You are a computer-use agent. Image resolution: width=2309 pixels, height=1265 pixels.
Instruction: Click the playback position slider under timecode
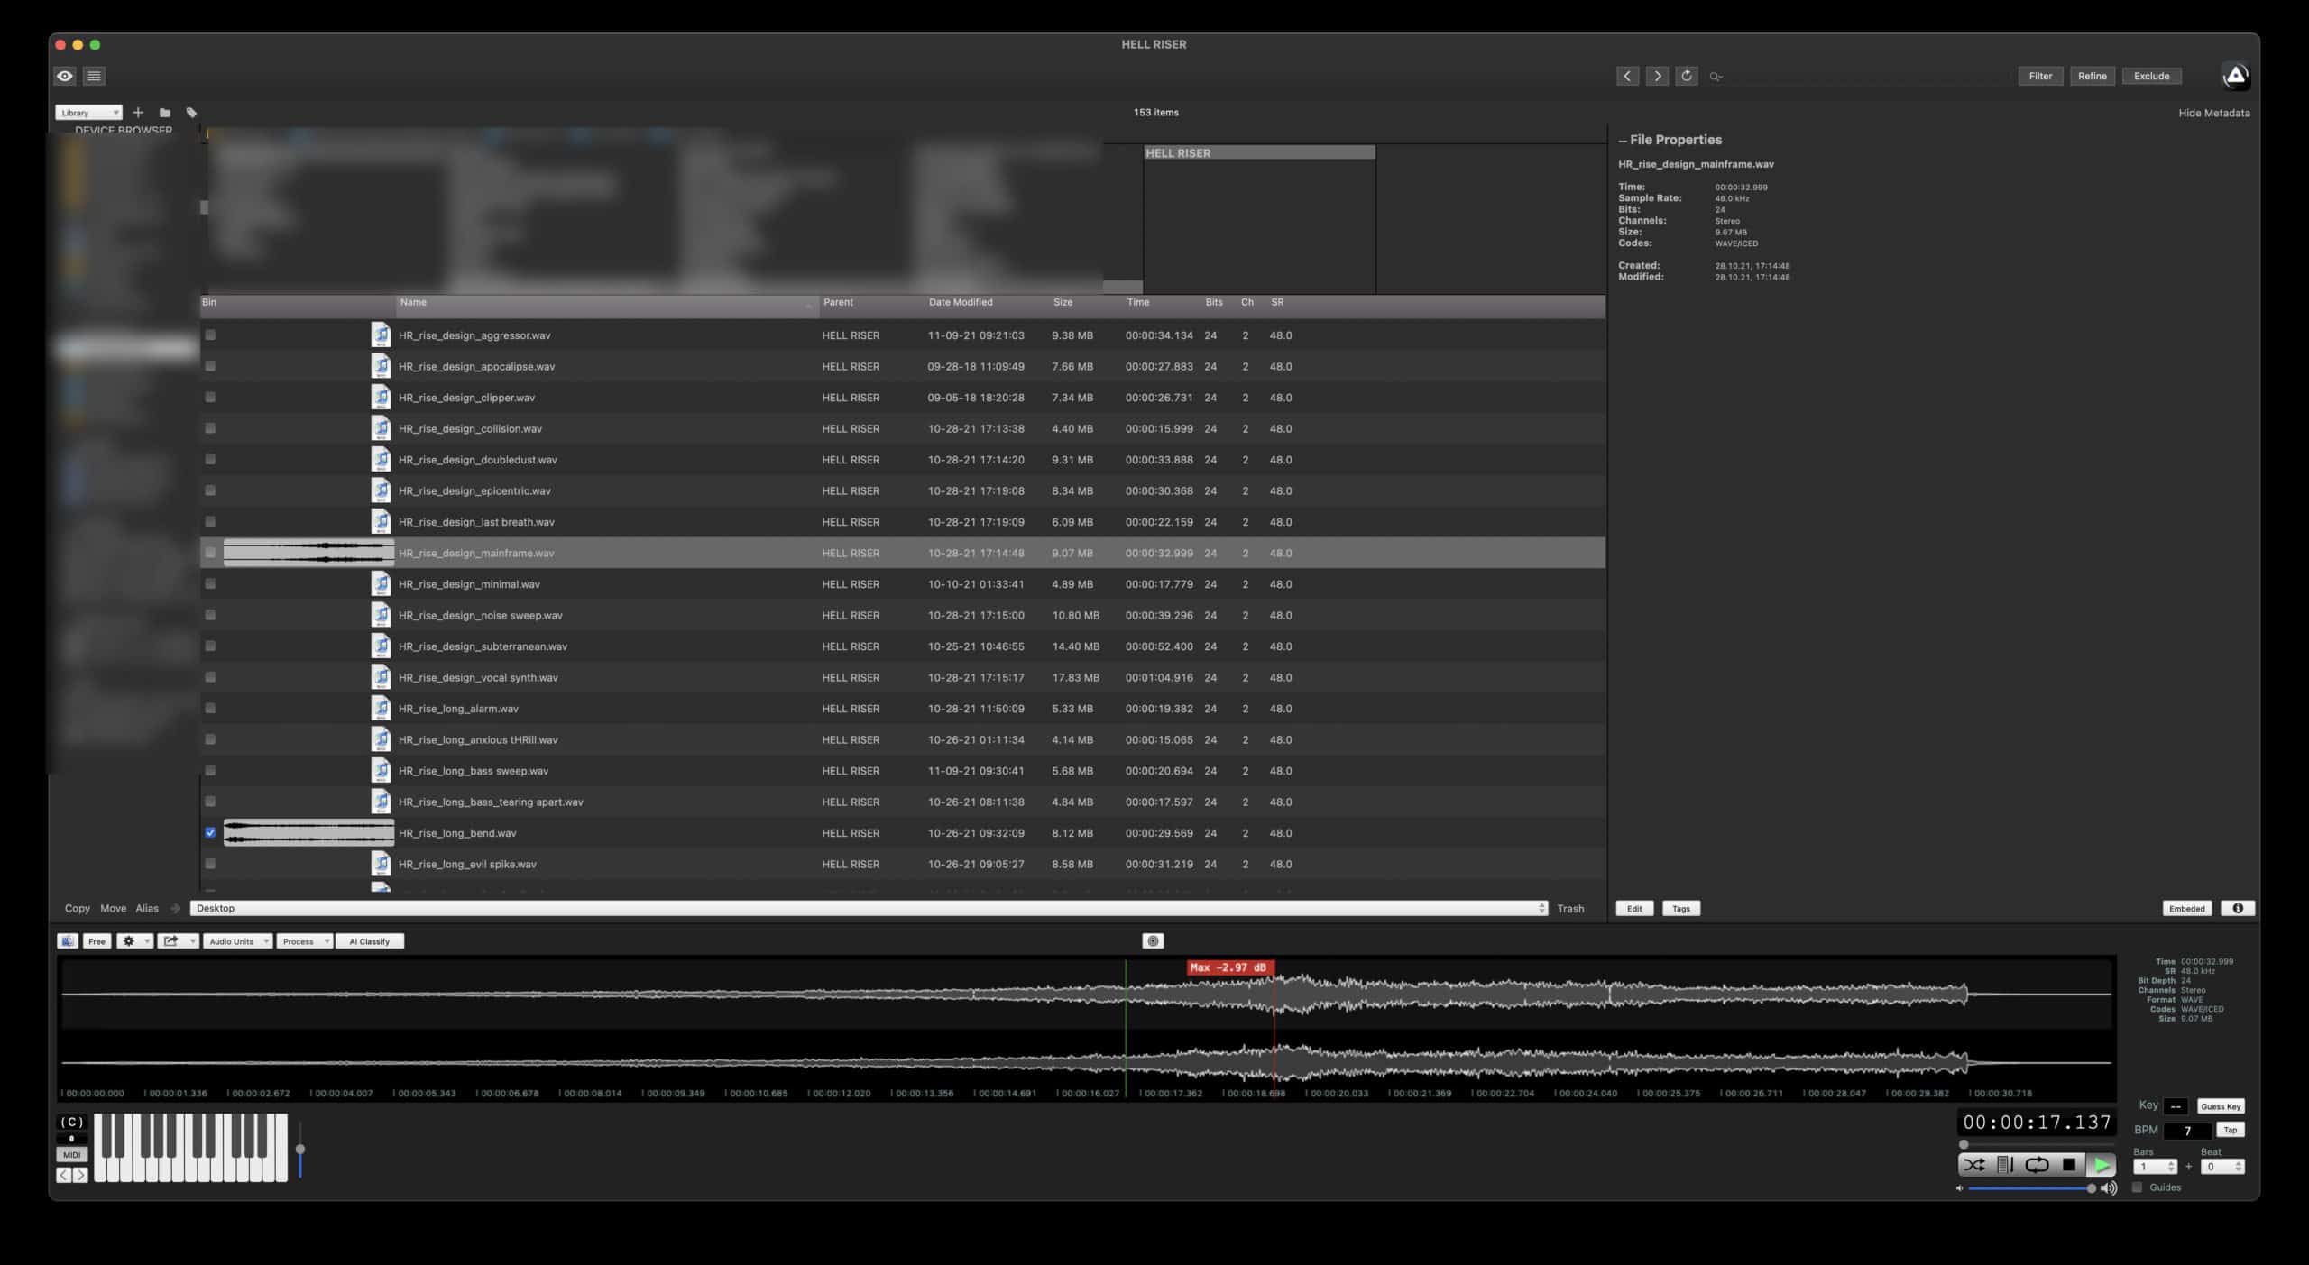[2036, 1144]
